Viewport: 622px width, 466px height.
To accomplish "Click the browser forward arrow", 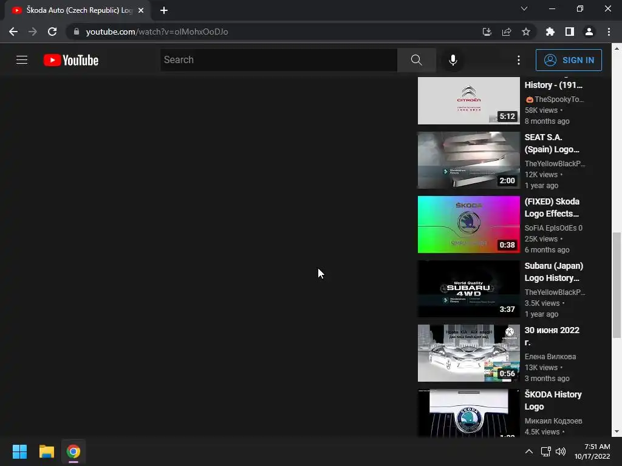I will click(33, 32).
